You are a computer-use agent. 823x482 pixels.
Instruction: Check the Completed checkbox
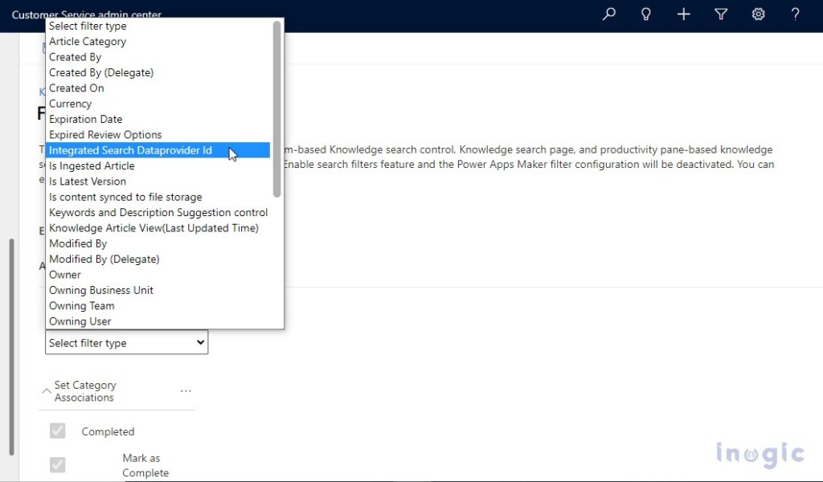[57, 431]
